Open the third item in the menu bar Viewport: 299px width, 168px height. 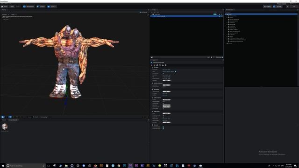[x=10, y=4]
